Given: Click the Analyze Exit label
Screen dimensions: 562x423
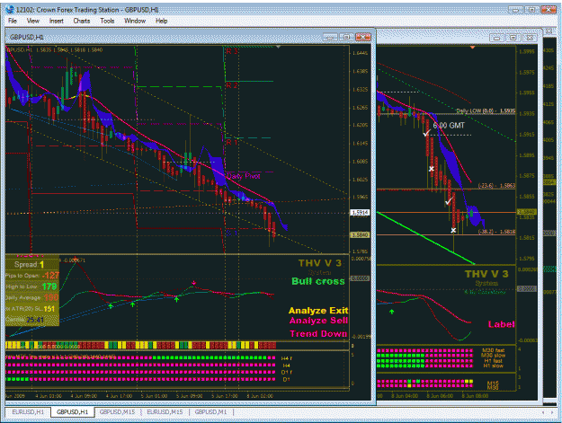Looking at the screenshot, I should 318,310.
